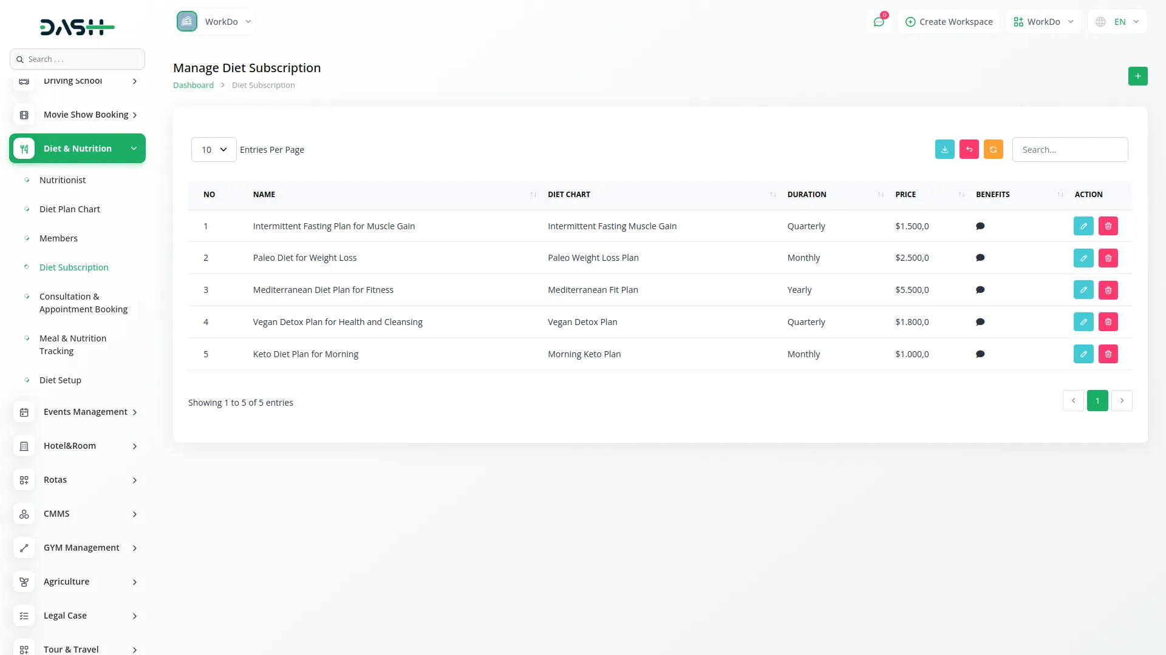Click the table search input field

(x=1069, y=150)
